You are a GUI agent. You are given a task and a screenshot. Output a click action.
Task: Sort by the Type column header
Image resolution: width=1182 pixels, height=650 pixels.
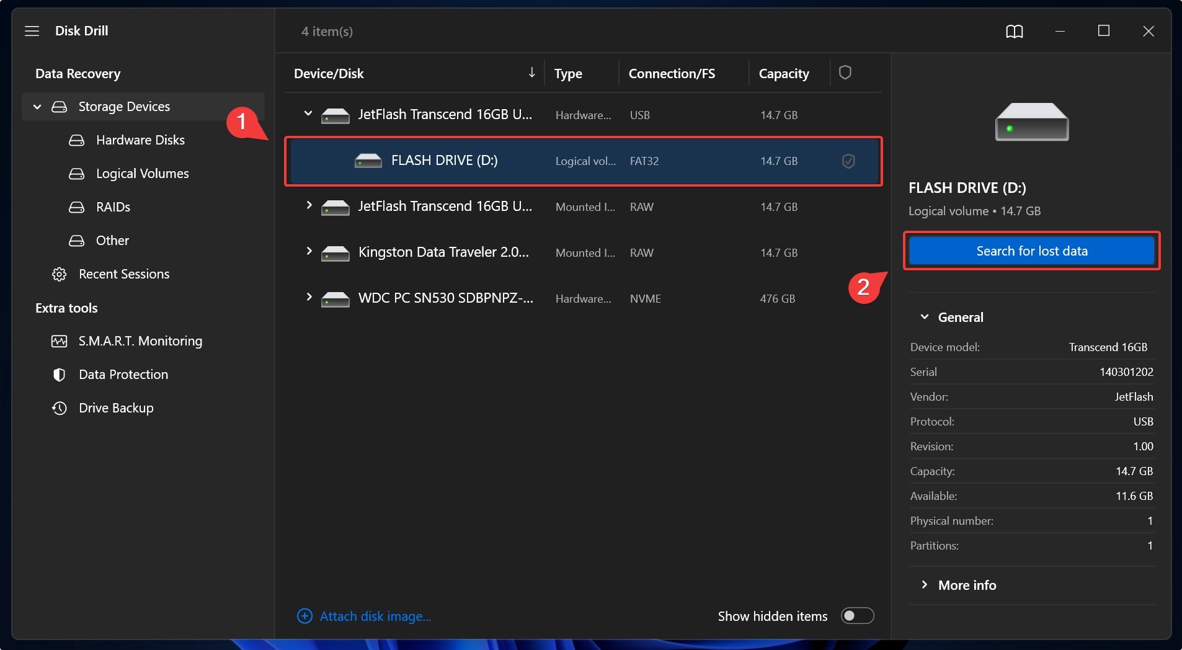(568, 74)
